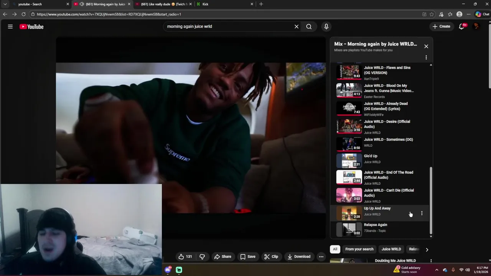Viewport: 491px width, 276px height.
Task: Click the YouTube search input field
Action: (228, 26)
